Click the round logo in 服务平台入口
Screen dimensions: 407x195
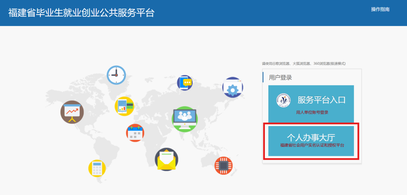pyautogui.click(x=283, y=101)
